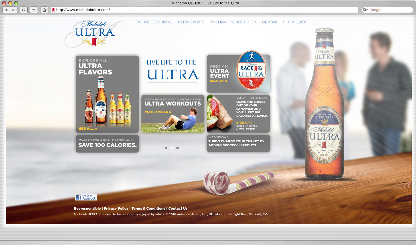The height and width of the screenshot is (245, 416).
Task: Focus the URL address field
Action: [204, 10]
